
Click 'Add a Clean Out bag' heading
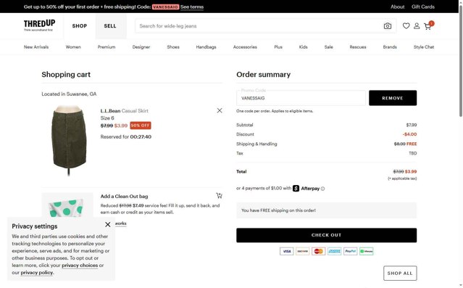[x=125, y=197]
